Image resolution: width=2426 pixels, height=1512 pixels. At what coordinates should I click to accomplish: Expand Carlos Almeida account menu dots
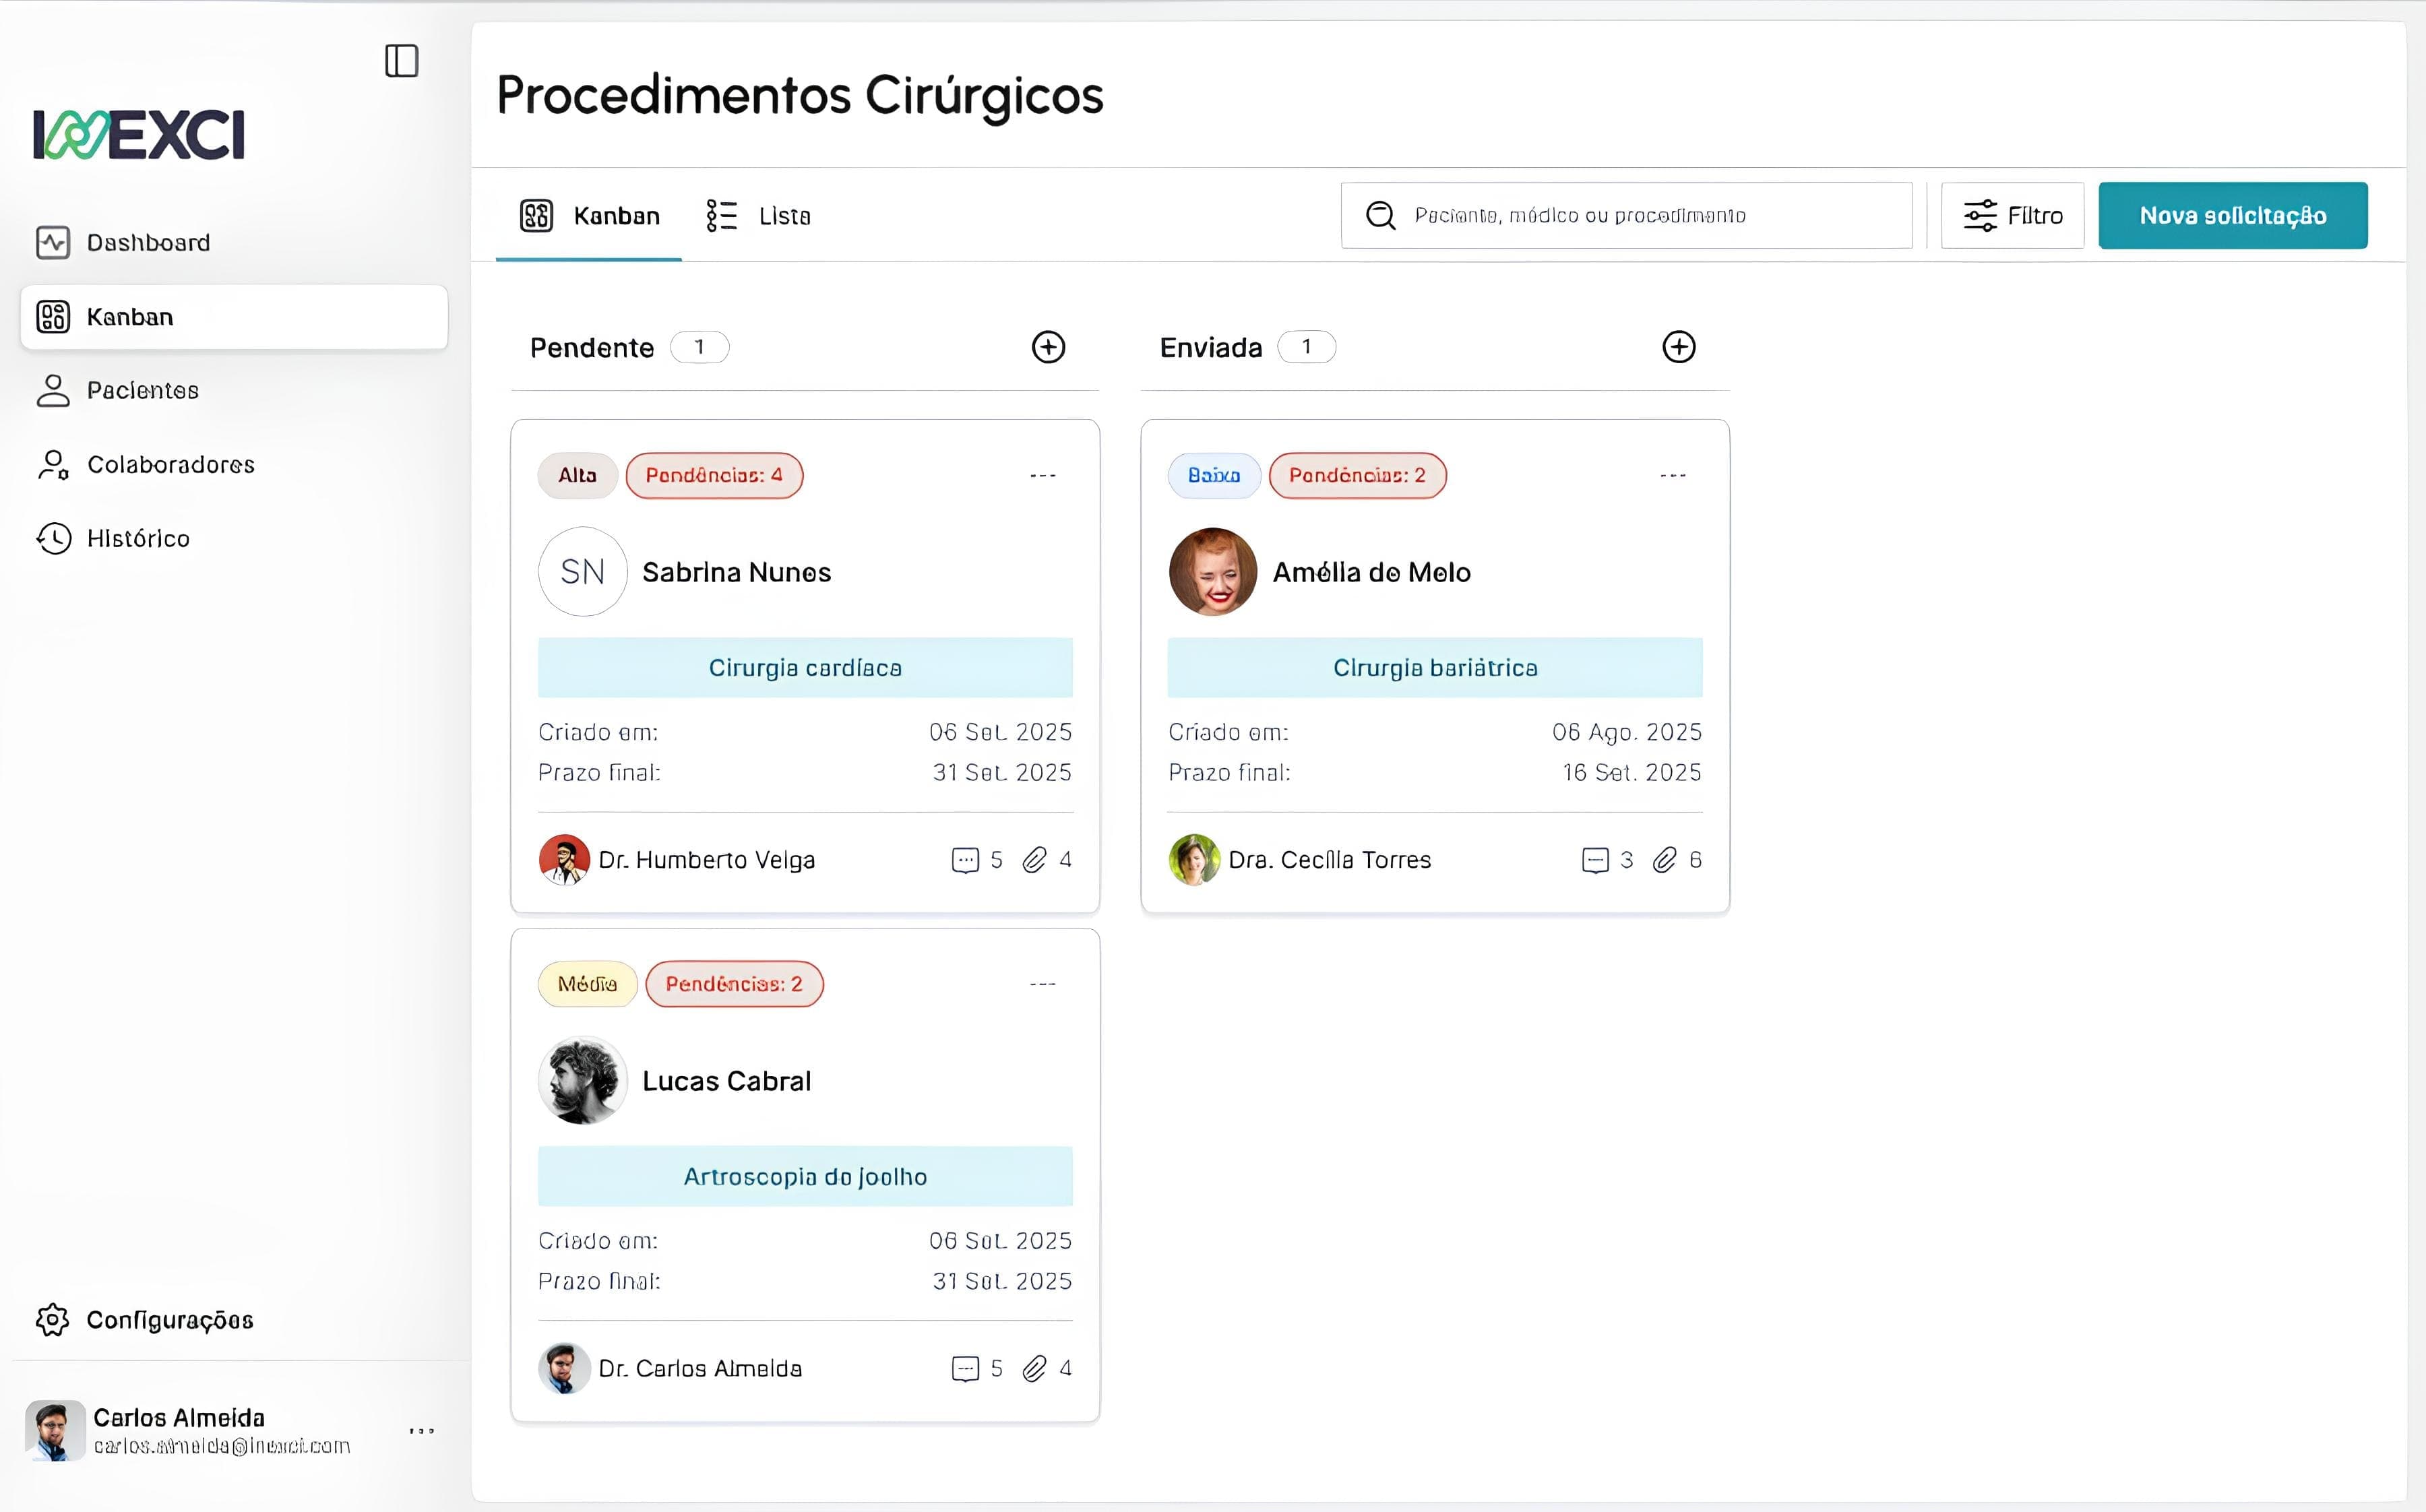click(x=422, y=1431)
